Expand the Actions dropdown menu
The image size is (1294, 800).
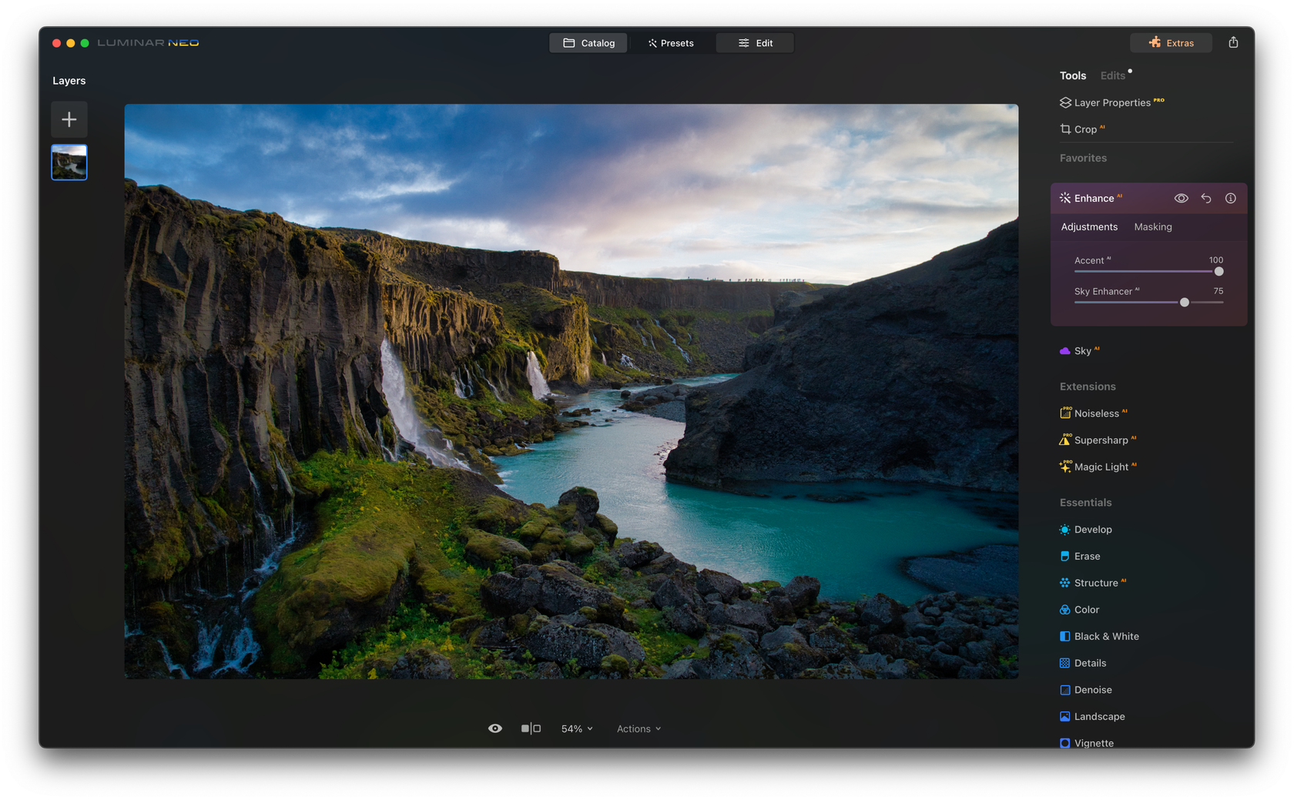point(639,728)
